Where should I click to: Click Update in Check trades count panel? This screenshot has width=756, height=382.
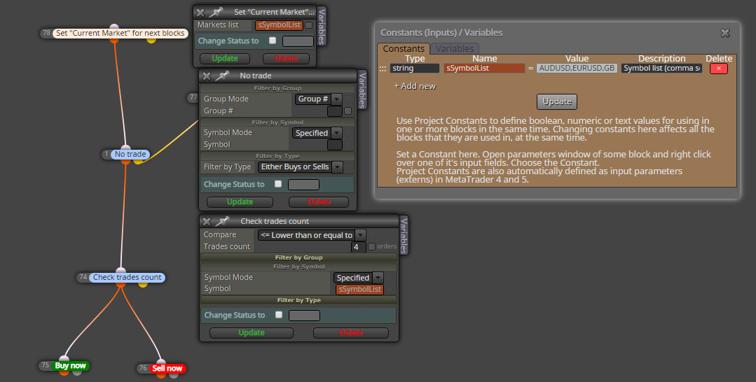[x=252, y=333]
